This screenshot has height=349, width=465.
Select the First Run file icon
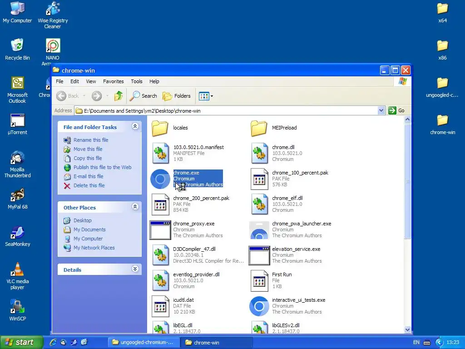[259, 281]
